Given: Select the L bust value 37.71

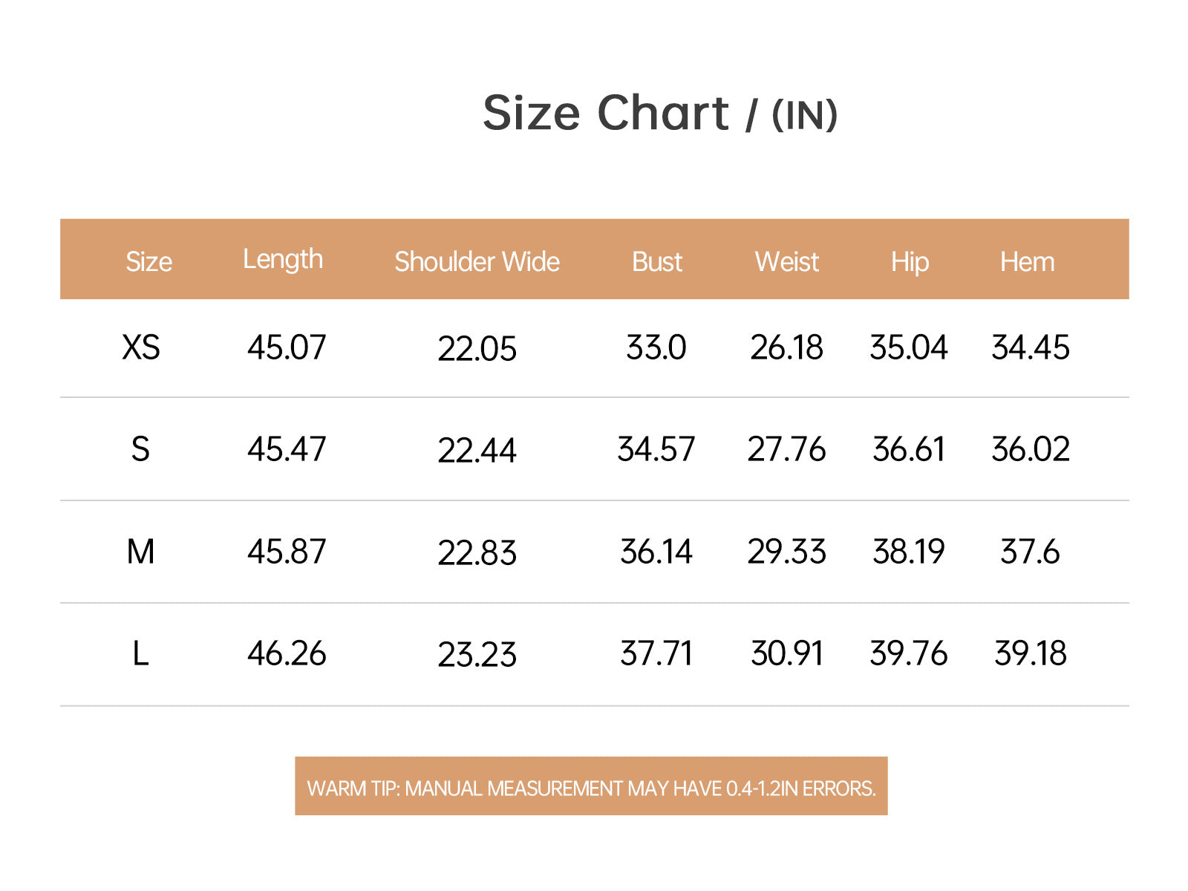Looking at the screenshot, I should (656, 654).
